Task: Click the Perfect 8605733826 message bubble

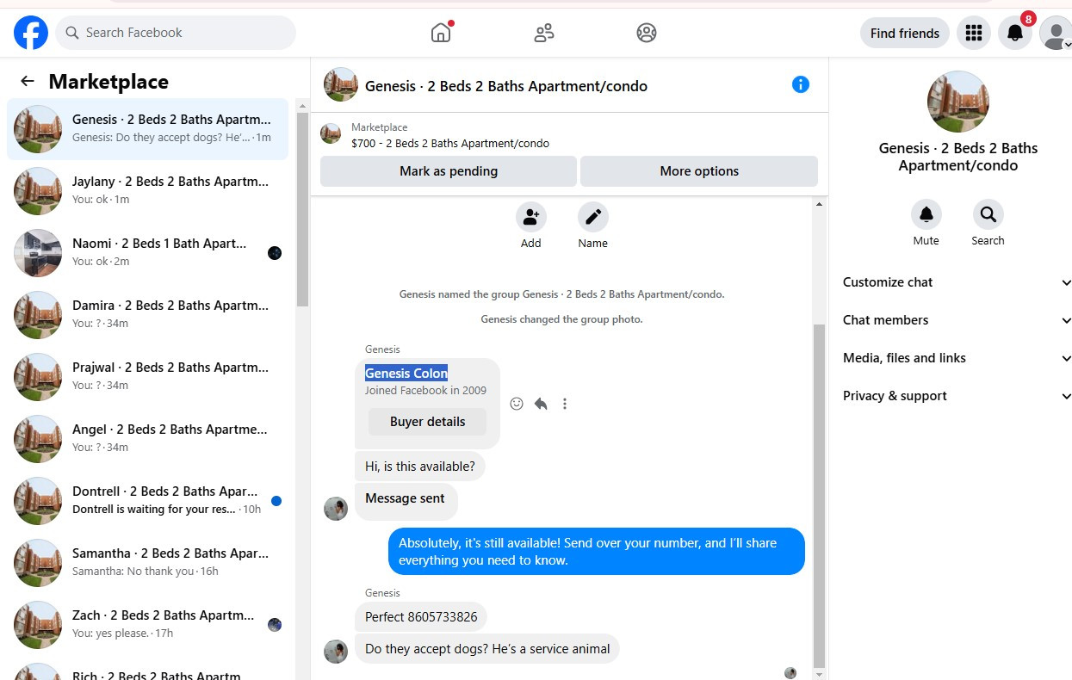Action: click(x=421, y=617)
